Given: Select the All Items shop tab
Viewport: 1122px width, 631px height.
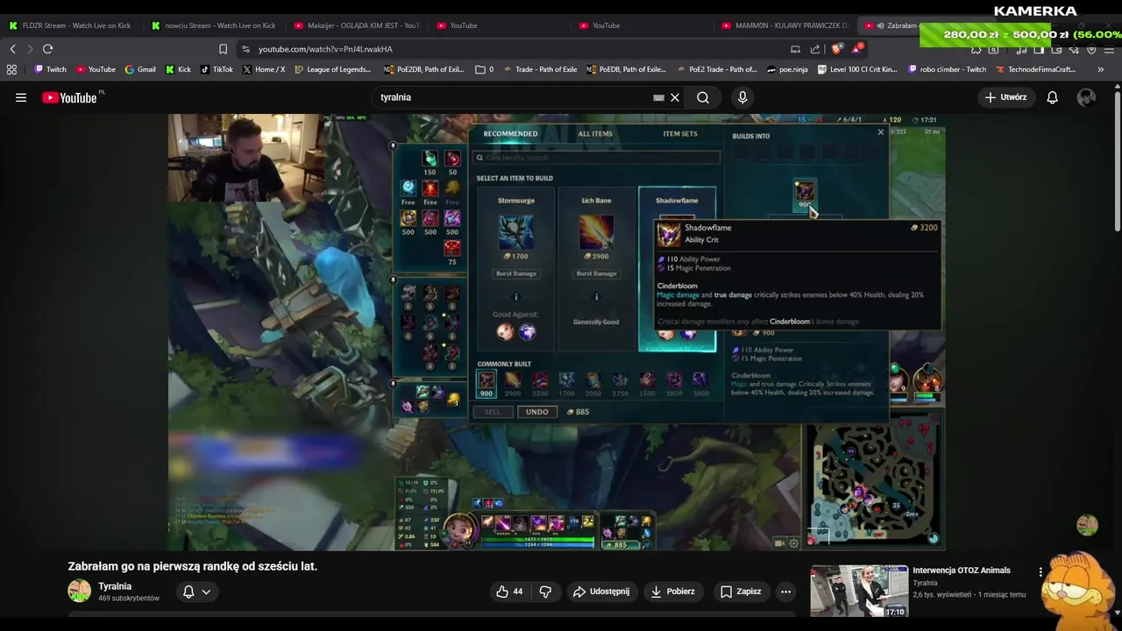Looking at the screenshot, I should (595, 133).
